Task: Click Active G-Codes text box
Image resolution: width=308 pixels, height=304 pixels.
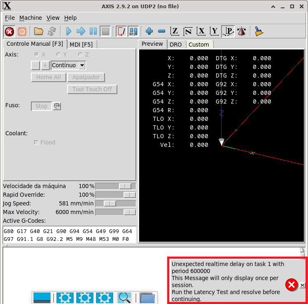Action: click(x=70, y=235)
